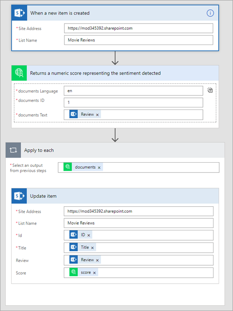Open the trigger List Name Movie Reviews field
233x311 pixels.
coord(139,40)
